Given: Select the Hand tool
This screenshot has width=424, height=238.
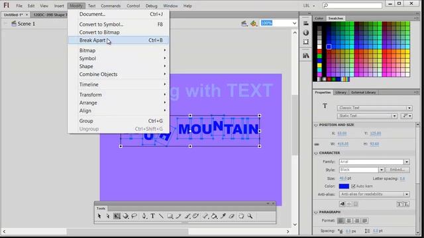Looking at the screenshot, I should click(x=241, y=216).
